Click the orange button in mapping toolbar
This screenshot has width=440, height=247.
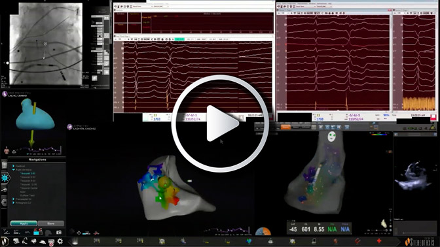285,127
